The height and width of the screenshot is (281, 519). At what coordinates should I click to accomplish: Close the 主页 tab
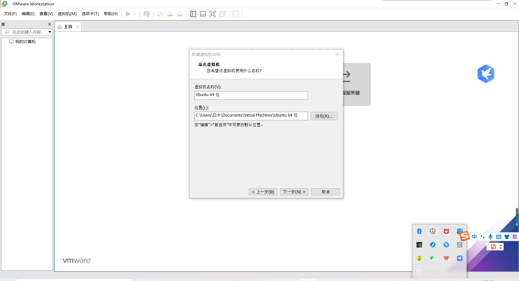click(78, 27)
